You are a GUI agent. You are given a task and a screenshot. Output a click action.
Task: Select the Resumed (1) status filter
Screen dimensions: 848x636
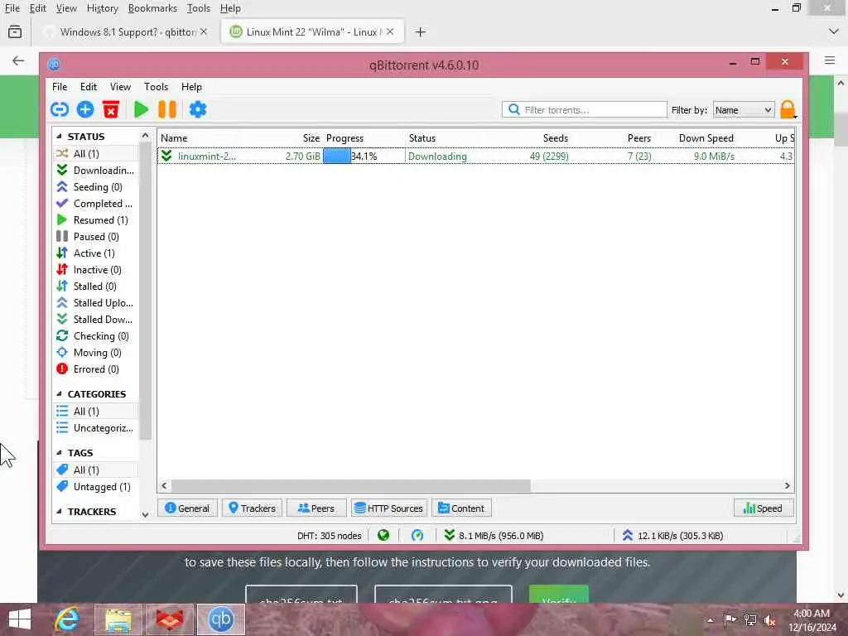point(96,220)
